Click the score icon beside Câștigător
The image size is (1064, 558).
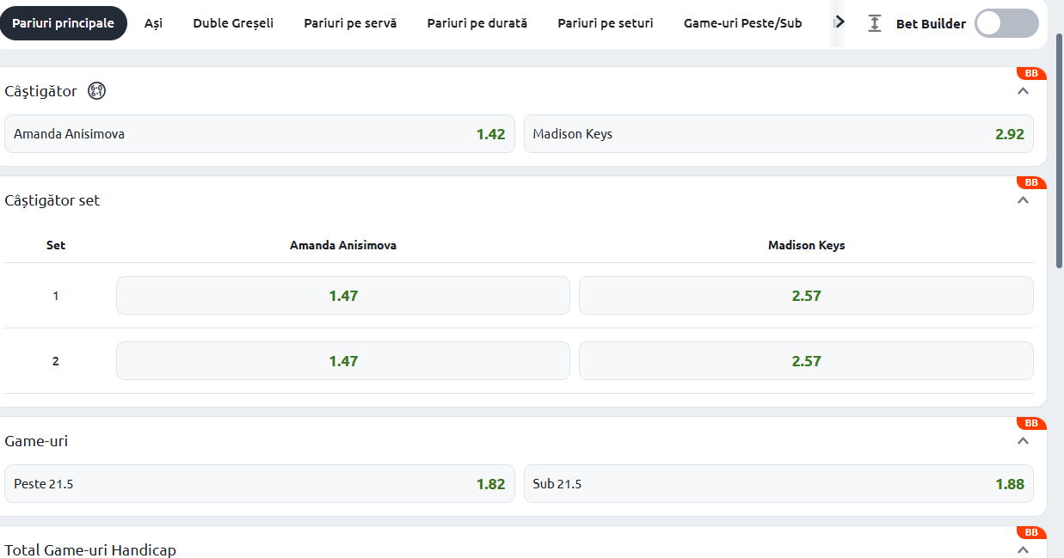pos(97,91)
